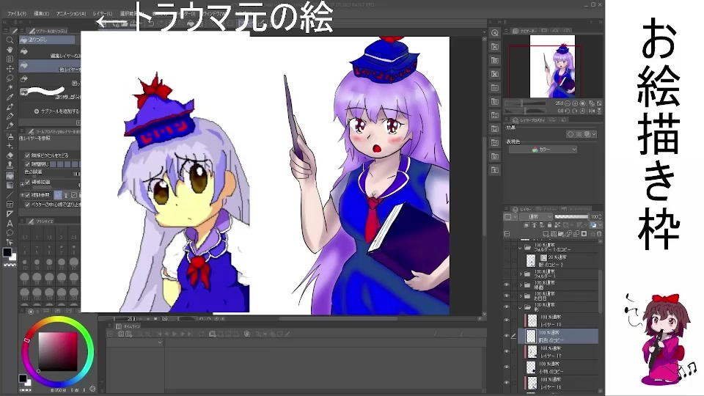This screenshot has width=704, height=396.
Task: Toggle 隣接ピクセルをたどる checkbox
Action: click(x=27, y=155)
